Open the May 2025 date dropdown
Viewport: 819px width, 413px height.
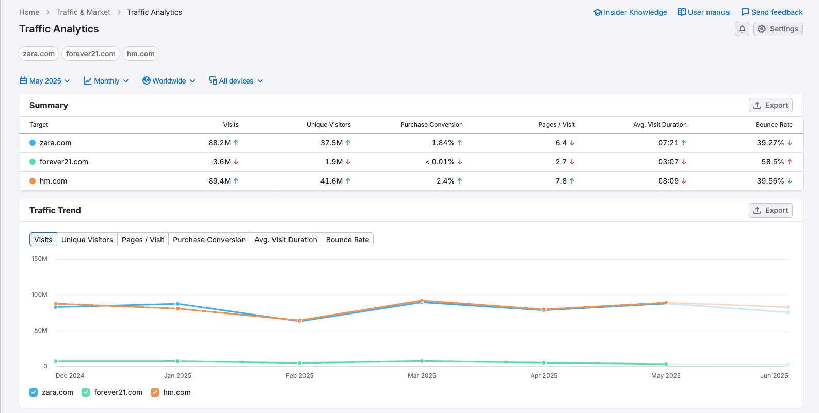point(45,81)
